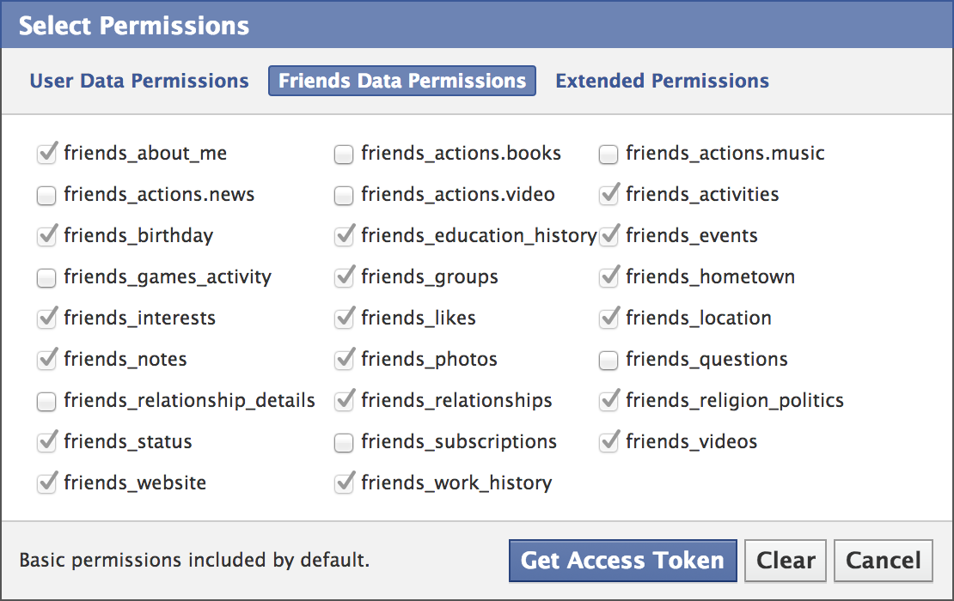Check friends_actions.news permission box

point(46,196)
